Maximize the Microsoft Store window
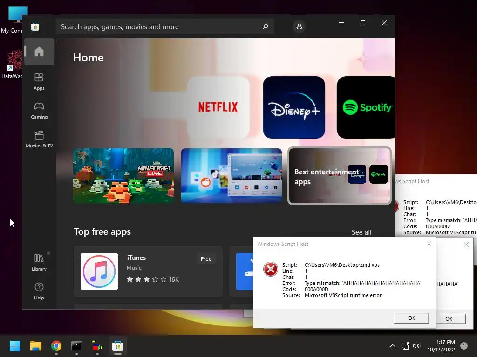Viewport: 477px width, 357px height. [x=362, y=23]
